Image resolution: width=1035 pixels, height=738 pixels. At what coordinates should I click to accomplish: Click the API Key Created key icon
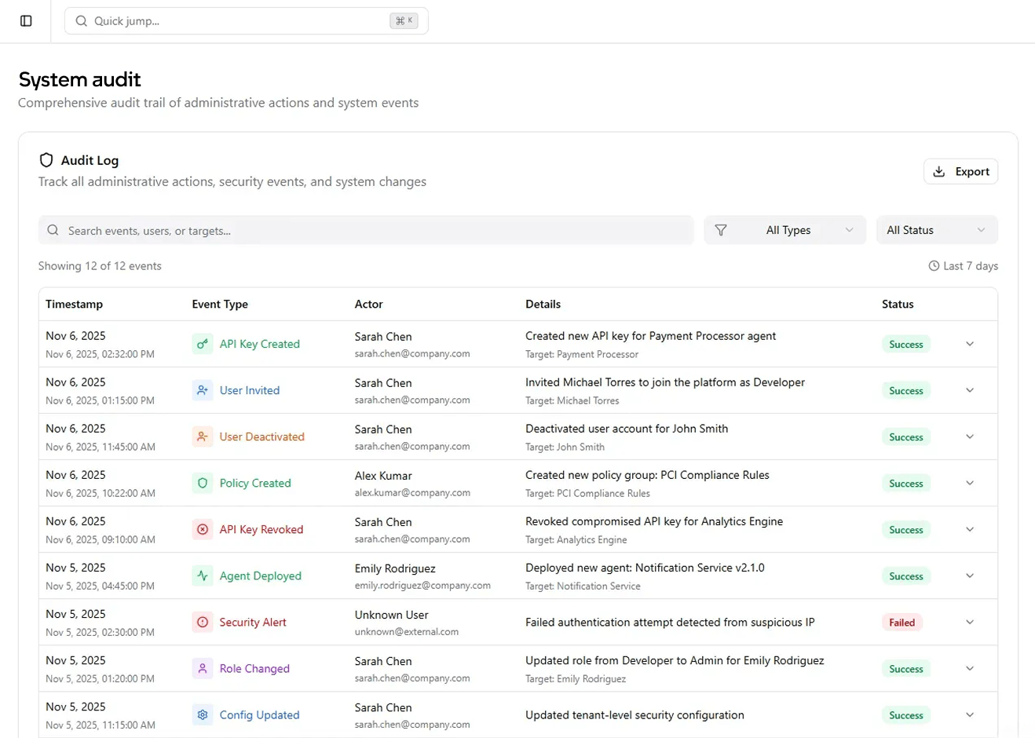[x=203, y=344]
